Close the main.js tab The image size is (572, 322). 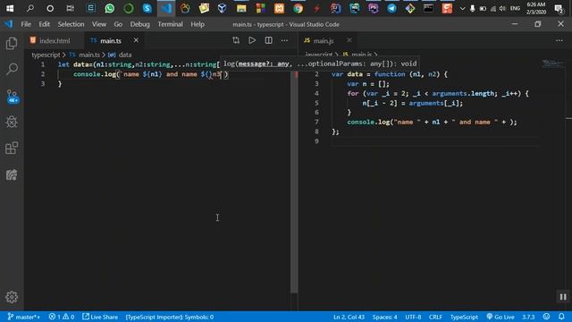point(349,40)
